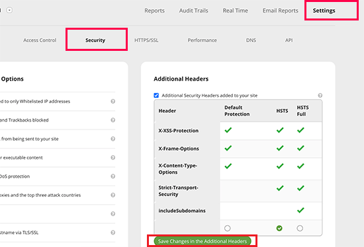This screenshot has width=364, height=247.
Task: Switch to the Reports tab
Action: coord(154,11)
